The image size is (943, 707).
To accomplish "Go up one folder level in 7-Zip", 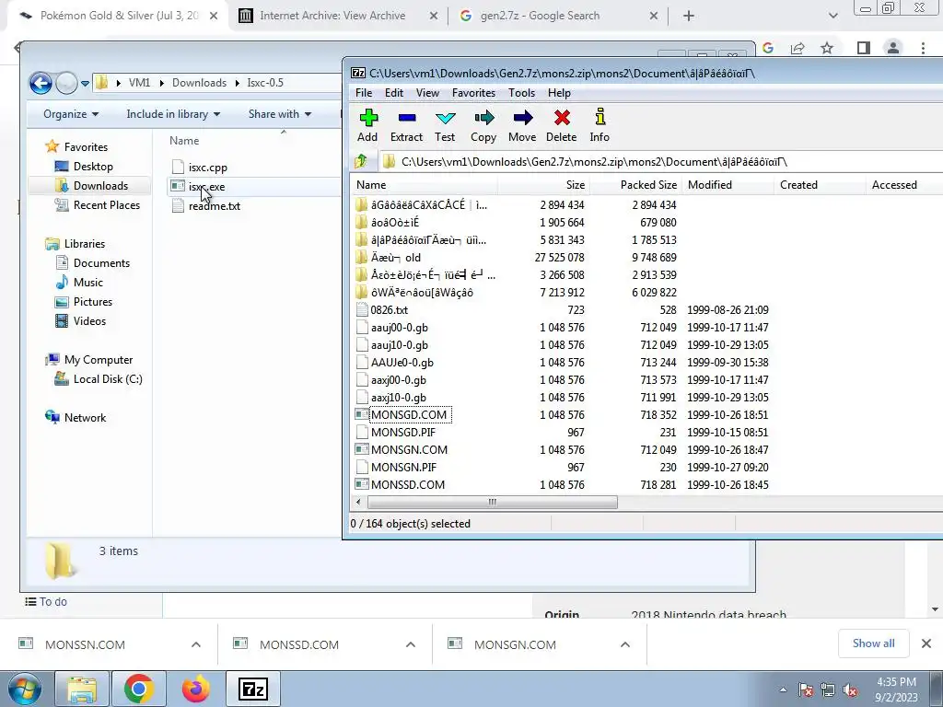I will 361,161.
